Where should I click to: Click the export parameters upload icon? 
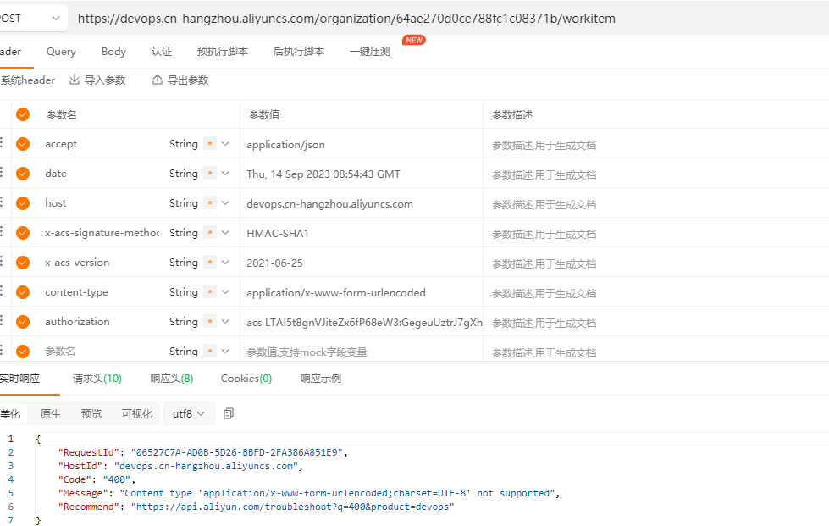(x=157, y=80)
